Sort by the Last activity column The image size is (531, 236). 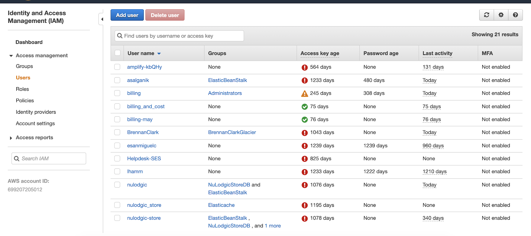[437, 53]
